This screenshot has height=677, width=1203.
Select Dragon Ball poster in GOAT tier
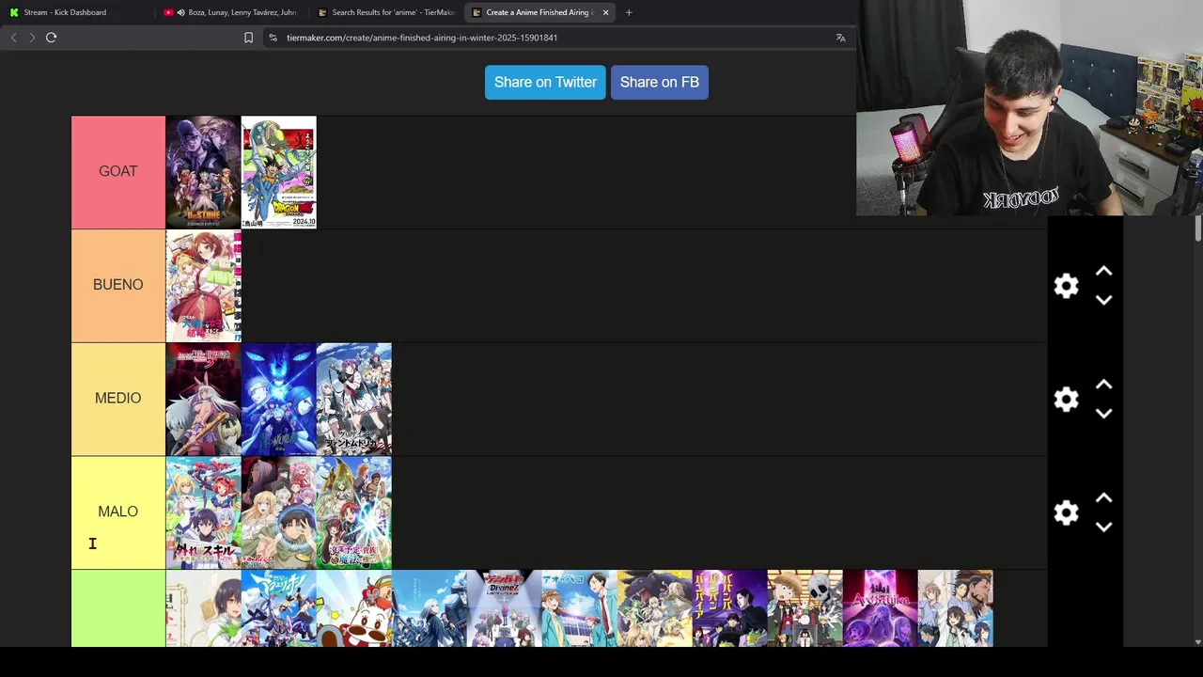pyautogui.click(x=279, y=172)
